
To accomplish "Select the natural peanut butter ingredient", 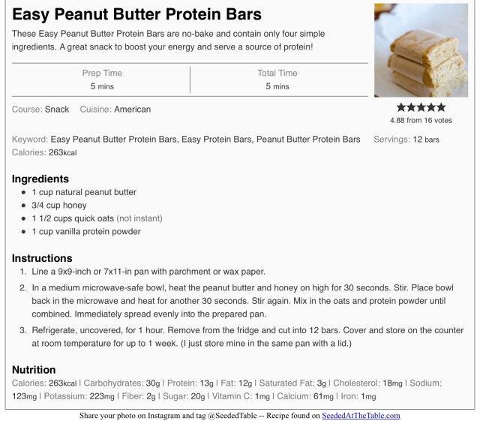I will pos(84,192).
